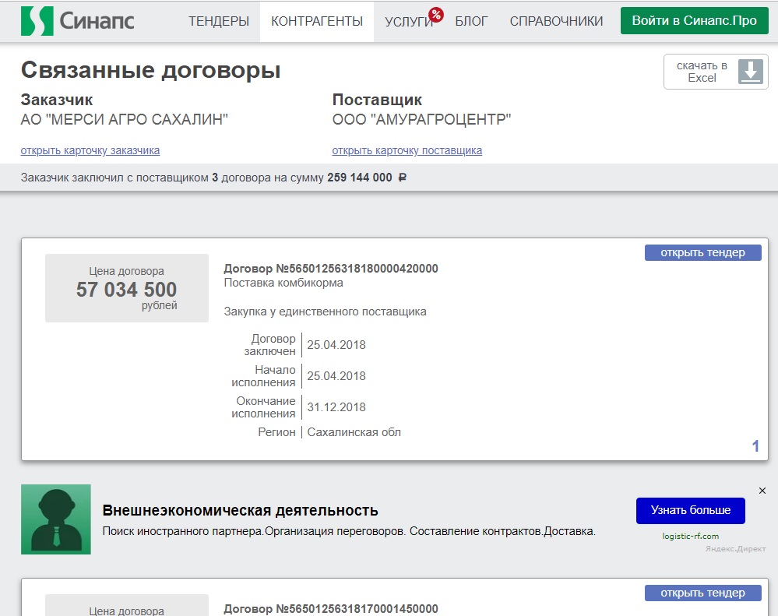Click the Яндекс.Директ label
Image resolution: width=778 pixels, height=616 pixels.
[x=735, y=548]
